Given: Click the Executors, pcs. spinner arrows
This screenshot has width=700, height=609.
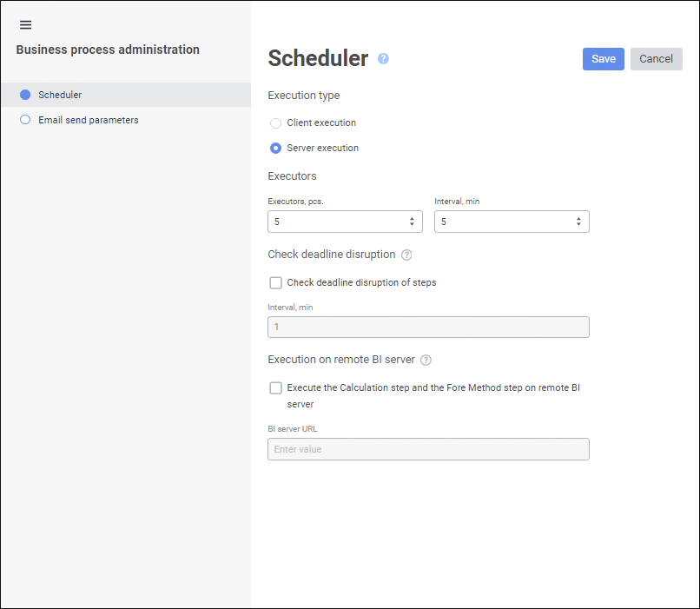Looking at the screenshot, I should (412, 222).
